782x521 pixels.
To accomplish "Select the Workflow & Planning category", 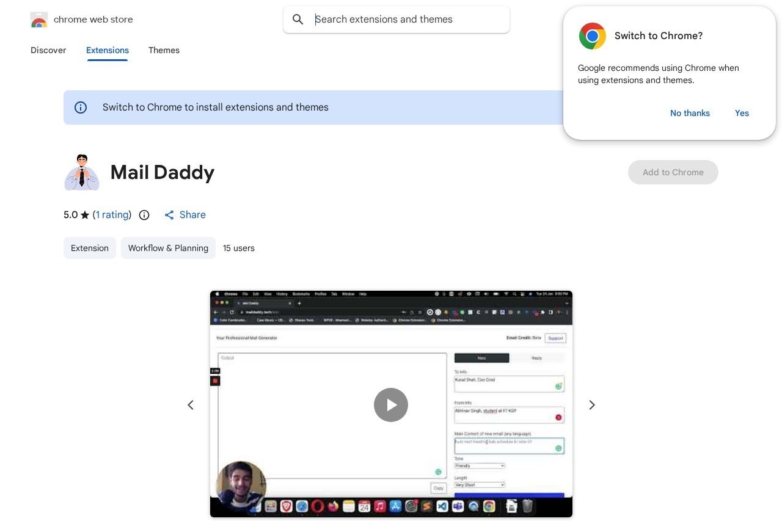I will 168,248.
